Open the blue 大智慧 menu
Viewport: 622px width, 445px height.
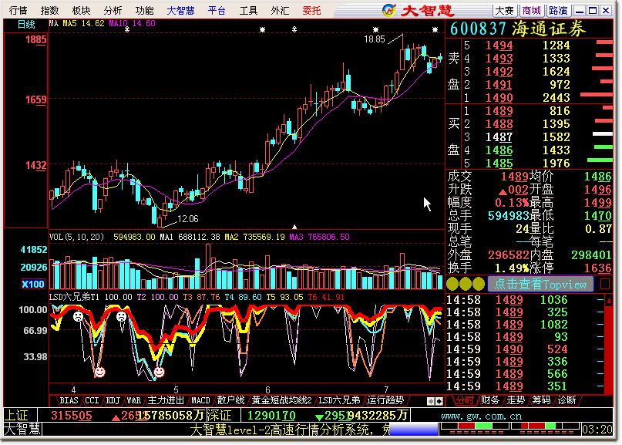click(180, 10)
